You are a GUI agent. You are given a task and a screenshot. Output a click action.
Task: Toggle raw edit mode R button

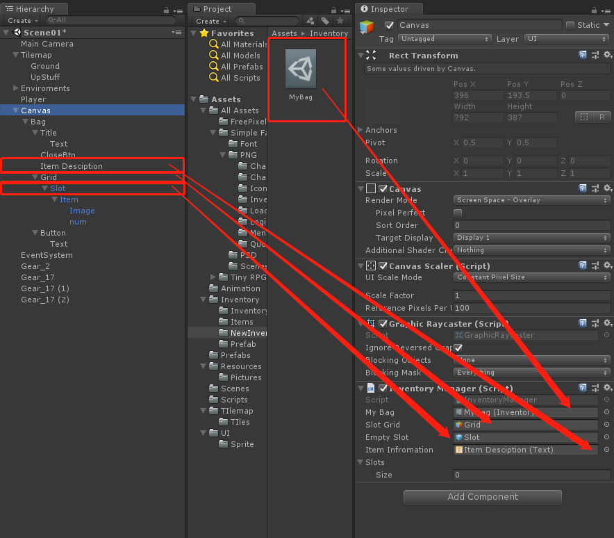pyautogui.click(x=602, y=117)
